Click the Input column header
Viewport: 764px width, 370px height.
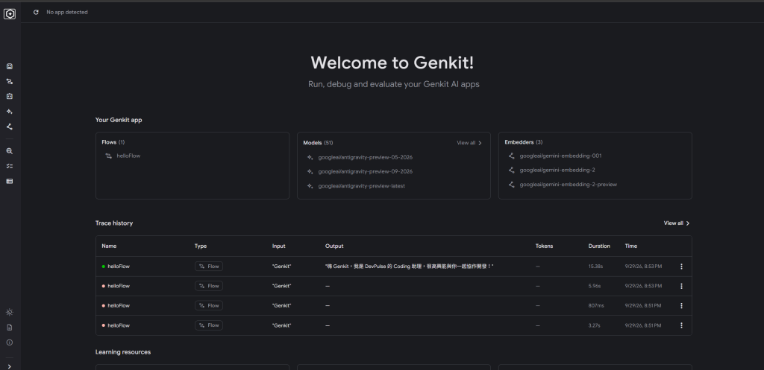[279, 246]
